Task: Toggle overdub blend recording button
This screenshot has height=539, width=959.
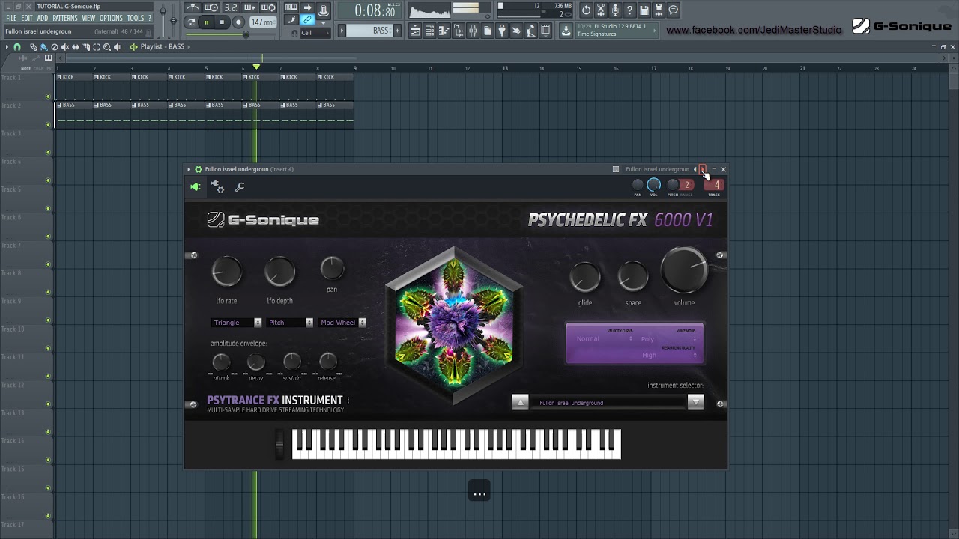Action: pyautogui.click(x=249, y=8)
